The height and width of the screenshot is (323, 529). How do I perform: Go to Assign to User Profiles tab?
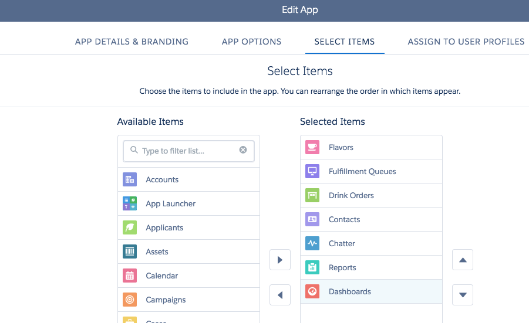[x=466, y=42]
